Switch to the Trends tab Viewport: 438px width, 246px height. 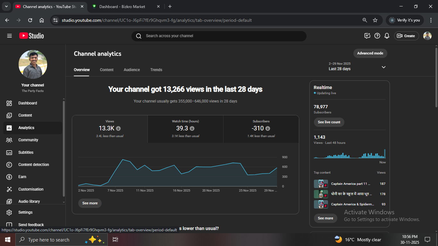click(x=156, y=70)
